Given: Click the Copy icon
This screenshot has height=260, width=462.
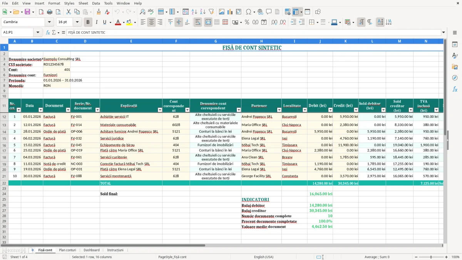Looking at the screenshot, I should click(x=77, y=12).
